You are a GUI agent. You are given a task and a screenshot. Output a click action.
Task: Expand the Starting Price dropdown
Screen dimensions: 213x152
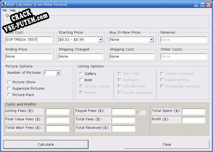pyautogui.click(x=100, y=40)
